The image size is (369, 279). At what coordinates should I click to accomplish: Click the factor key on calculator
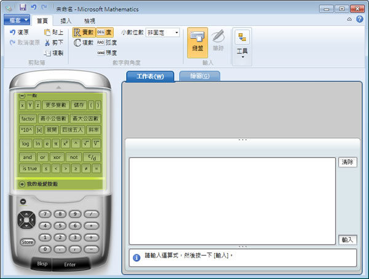point(28,119)
